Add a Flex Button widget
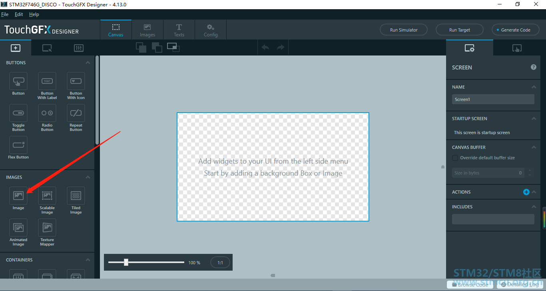 coord(18,145)
